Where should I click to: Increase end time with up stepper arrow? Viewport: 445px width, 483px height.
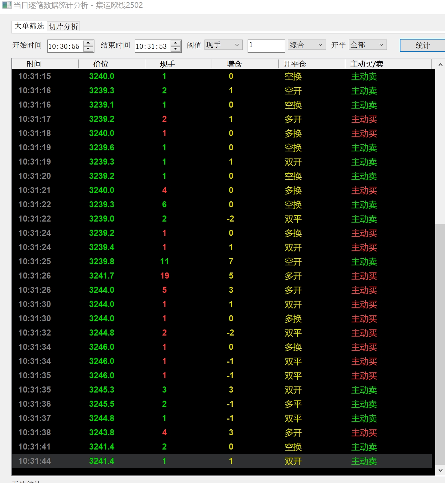tap(176, 43)
